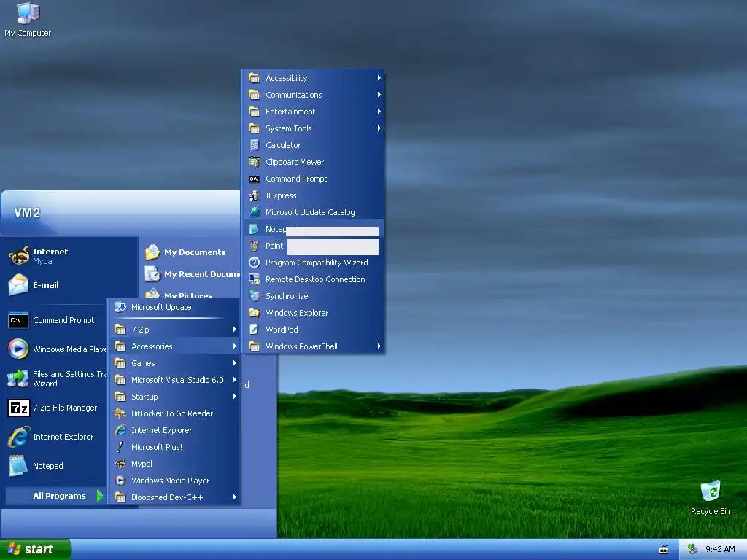747x560 pixels.
Task: Expand the Microsoft Visual Studio 6.0 arrow
Action: (x=235, y=380)
